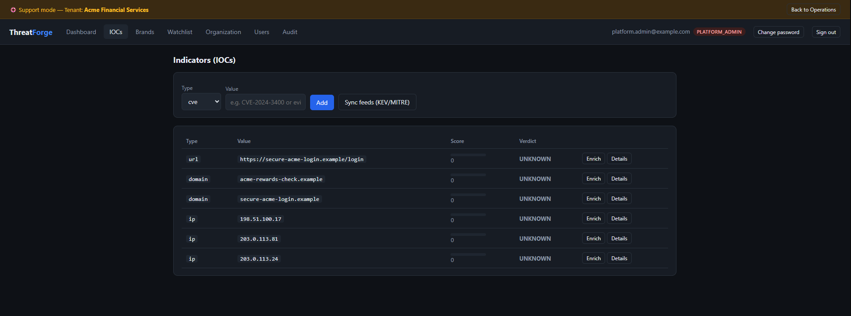The width and height of the screenshot is (851, 316).
Task: Go to the Brands tab
Action: 145,32
